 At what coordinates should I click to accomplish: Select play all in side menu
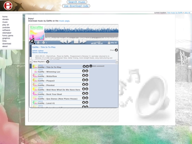click(6, 25)
